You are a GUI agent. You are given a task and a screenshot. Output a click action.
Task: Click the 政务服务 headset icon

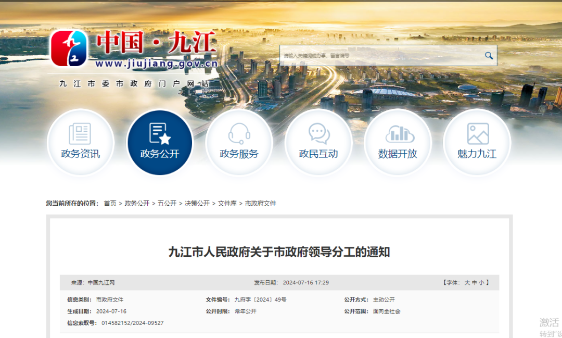click(x=239, y=133)
